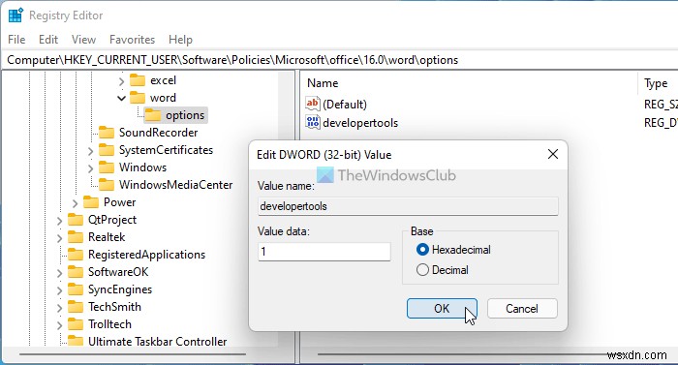This screenshot has height=365, width=678.
Task: Click the Value name field in dialog
Action: click(408, 206)
